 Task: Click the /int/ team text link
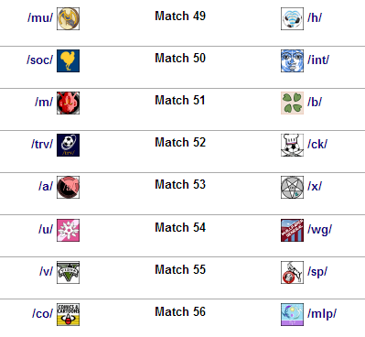(x=318, y=60)
